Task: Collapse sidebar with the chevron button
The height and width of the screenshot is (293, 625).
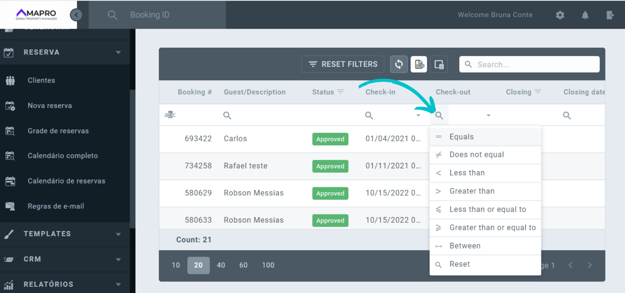Action: click(x=76, y=15)
